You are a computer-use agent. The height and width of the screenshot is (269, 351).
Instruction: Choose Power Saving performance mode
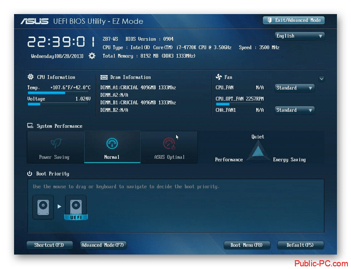coord(55,147)
